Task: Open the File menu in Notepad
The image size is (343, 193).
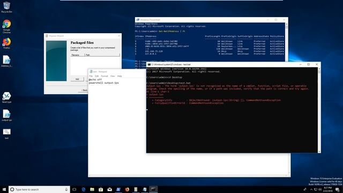Action: pos(91,76)
